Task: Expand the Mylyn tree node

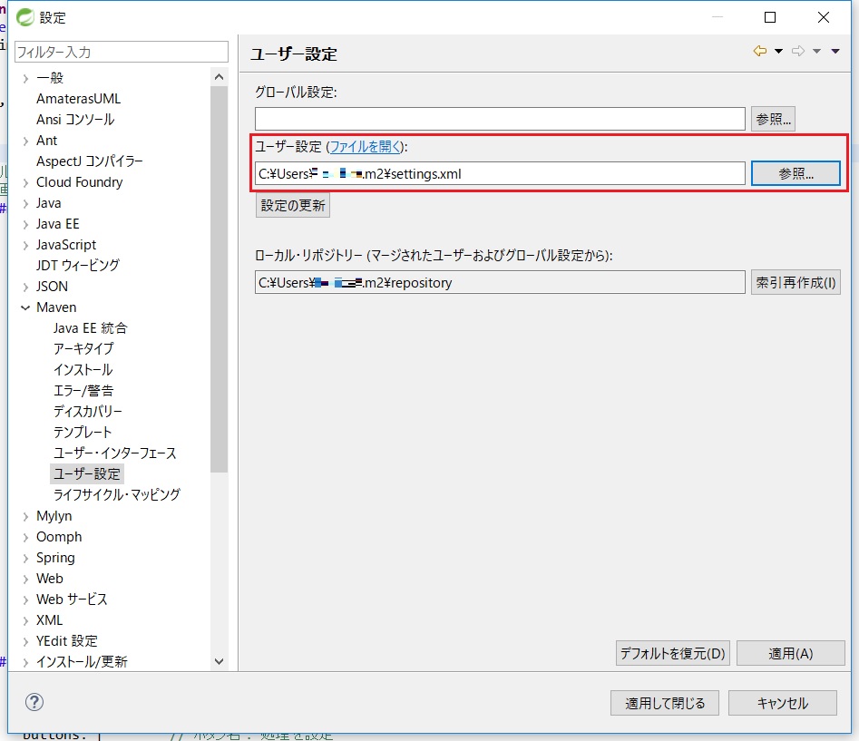Action: tap(25, 516)
